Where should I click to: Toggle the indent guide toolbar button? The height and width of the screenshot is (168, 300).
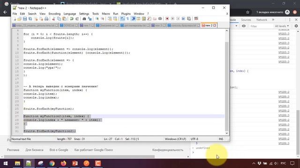(x=133, y=19)
